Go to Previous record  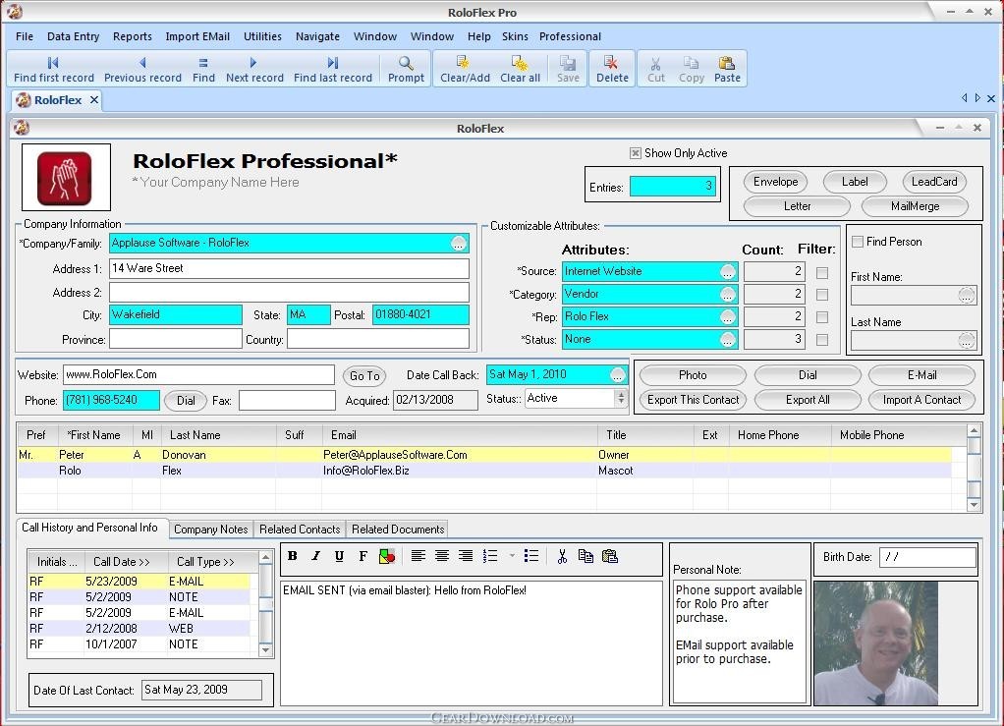pos(142,69)
